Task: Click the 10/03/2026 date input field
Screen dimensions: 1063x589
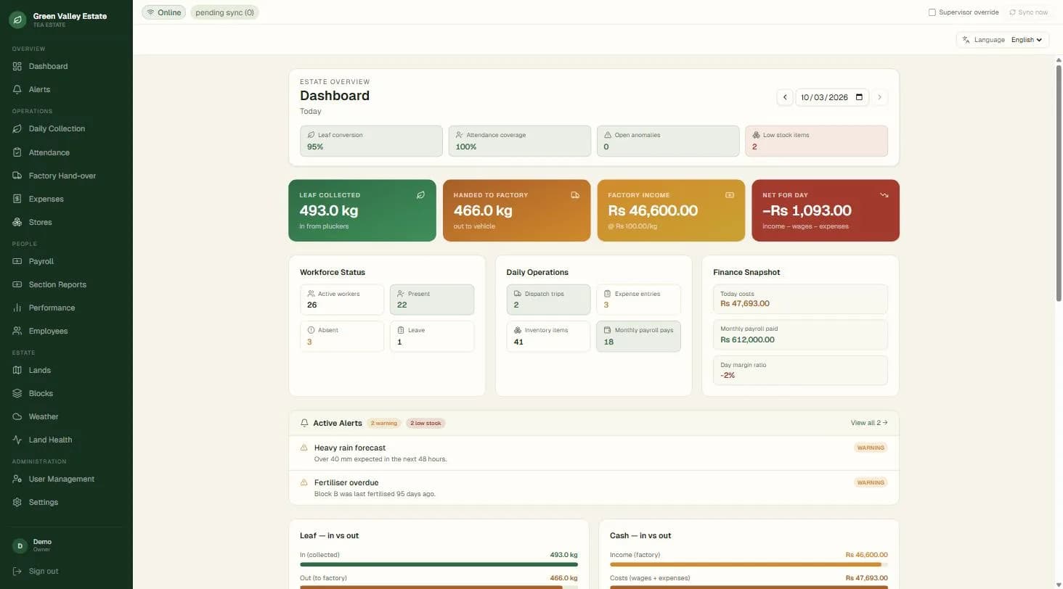Action: [832, 97]
